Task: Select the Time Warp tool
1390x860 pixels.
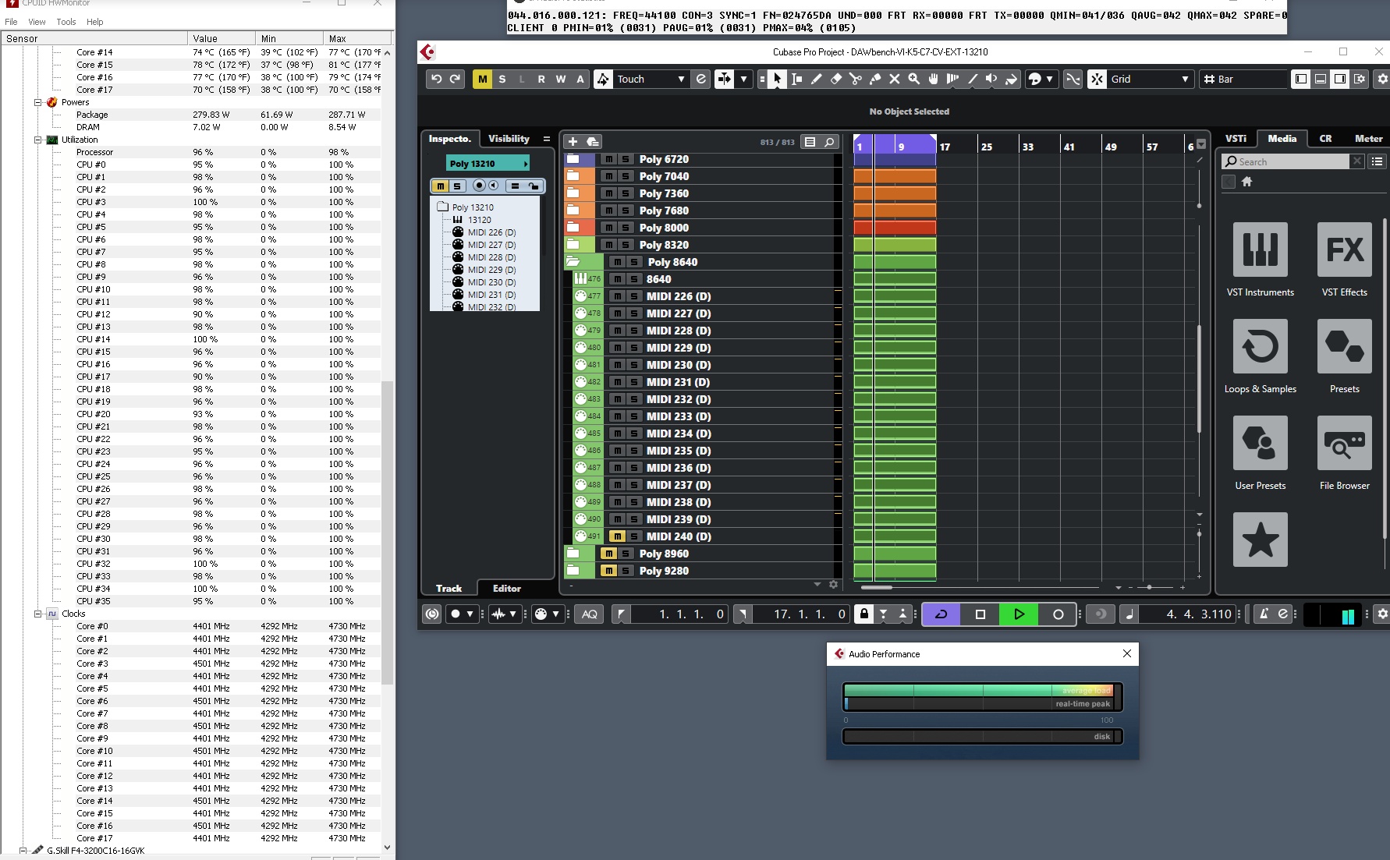Action: coord(952,79)
